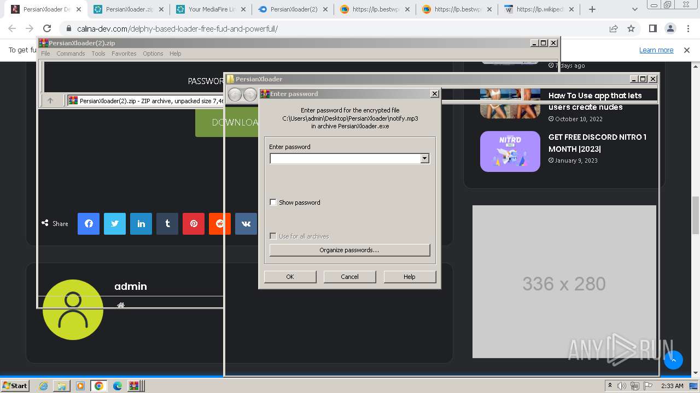Share the post on Pinterest

pos(194,224)
